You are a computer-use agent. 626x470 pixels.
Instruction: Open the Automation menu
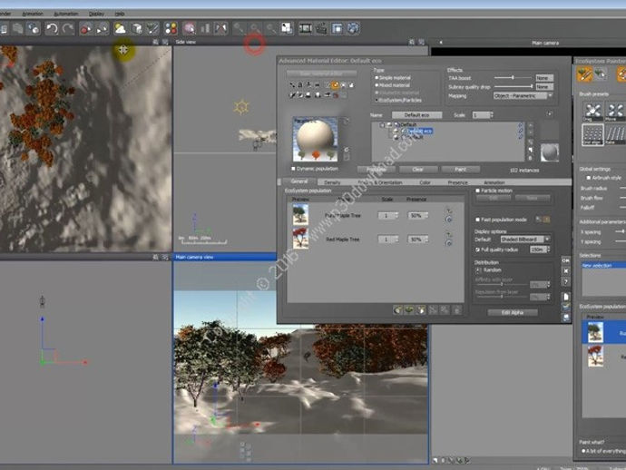(66, 14)
